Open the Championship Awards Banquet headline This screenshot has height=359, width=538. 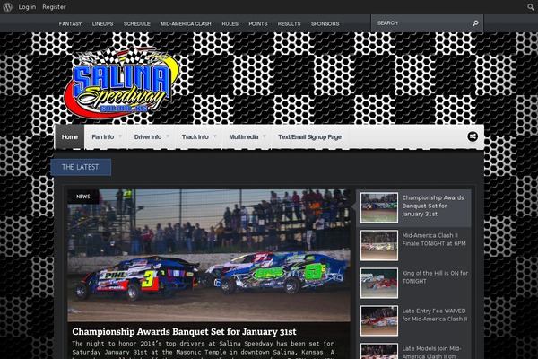click(x=184, y=331)
